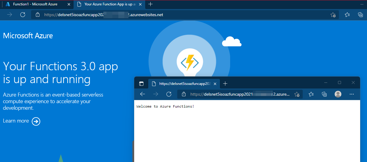Select the delsnet5isoazfuncapp tab in front window
367x162 pixels.
click(x=184, y=84)
